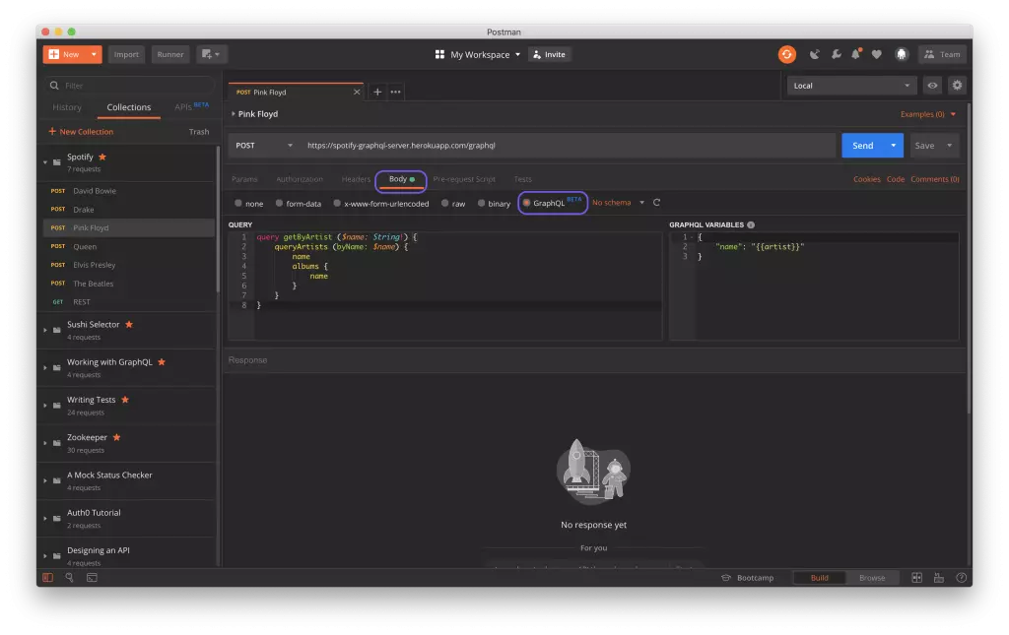Image resolution: width=1009 pixels, height=635 pixels.
Task: Open the Send button dropdown arrow
Action: 894,146
